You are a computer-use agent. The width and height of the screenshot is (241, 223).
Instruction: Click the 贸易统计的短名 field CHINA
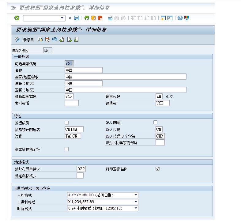[74, 129]
